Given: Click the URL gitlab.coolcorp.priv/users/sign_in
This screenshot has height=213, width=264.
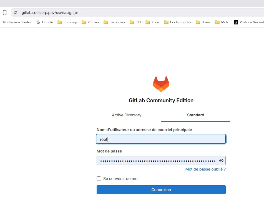Looking at the screenshot, I should [x=50, y=12].
